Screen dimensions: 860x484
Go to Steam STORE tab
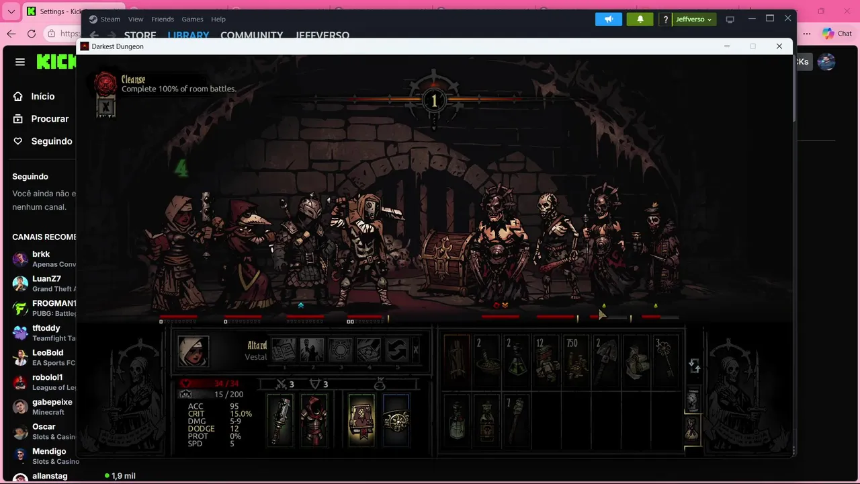coord(140,35)
